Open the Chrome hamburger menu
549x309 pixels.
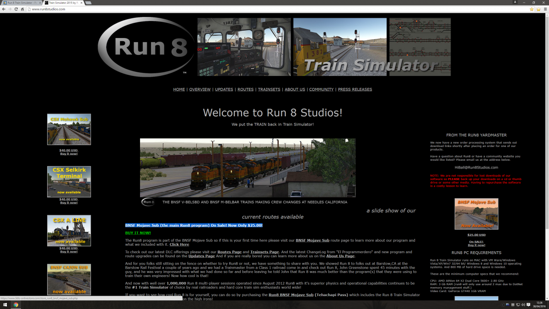tap(545, 9)
